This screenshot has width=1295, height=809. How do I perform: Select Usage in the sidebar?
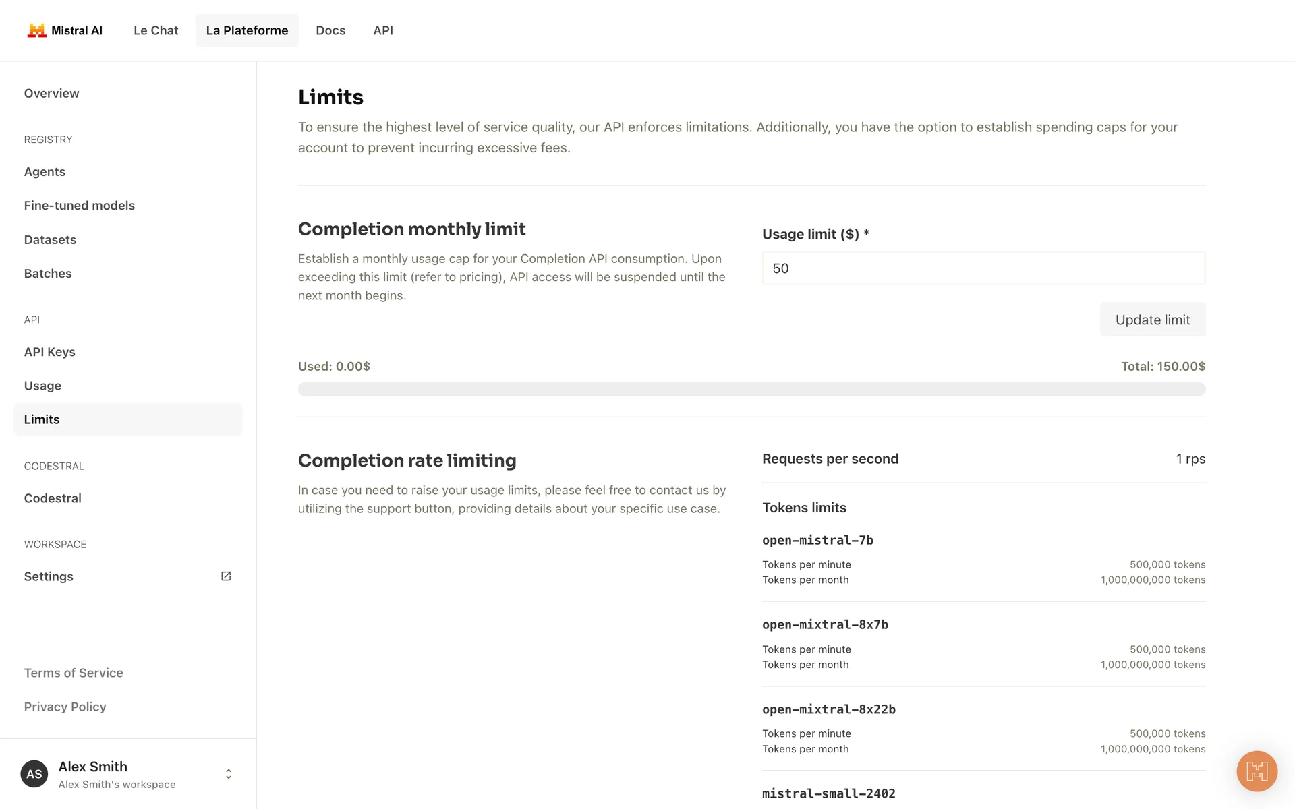coord(42,386)
